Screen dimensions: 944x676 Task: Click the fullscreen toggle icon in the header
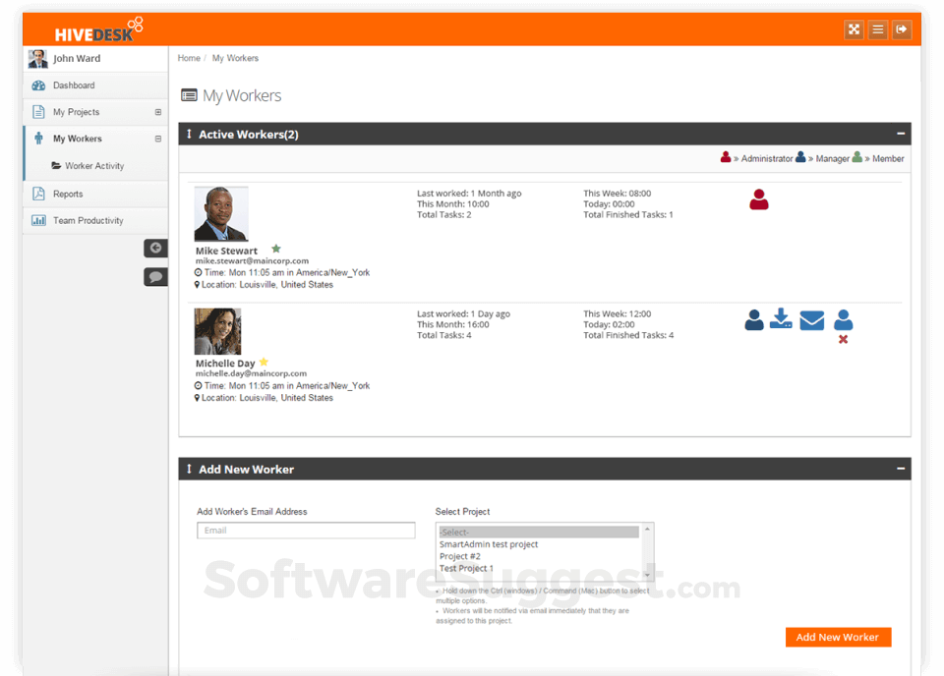(x=854, y=28)
